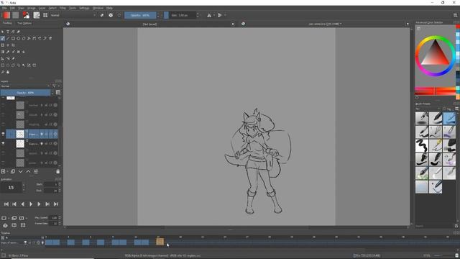This screenshot has width=460, height=259.
Task: Select the Color Picker eyedropper tool
Action: point(8,52)
